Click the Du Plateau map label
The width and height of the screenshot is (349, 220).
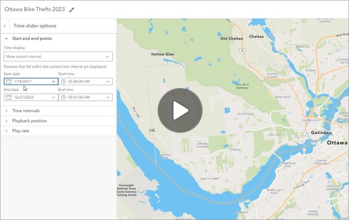point(245,114)
